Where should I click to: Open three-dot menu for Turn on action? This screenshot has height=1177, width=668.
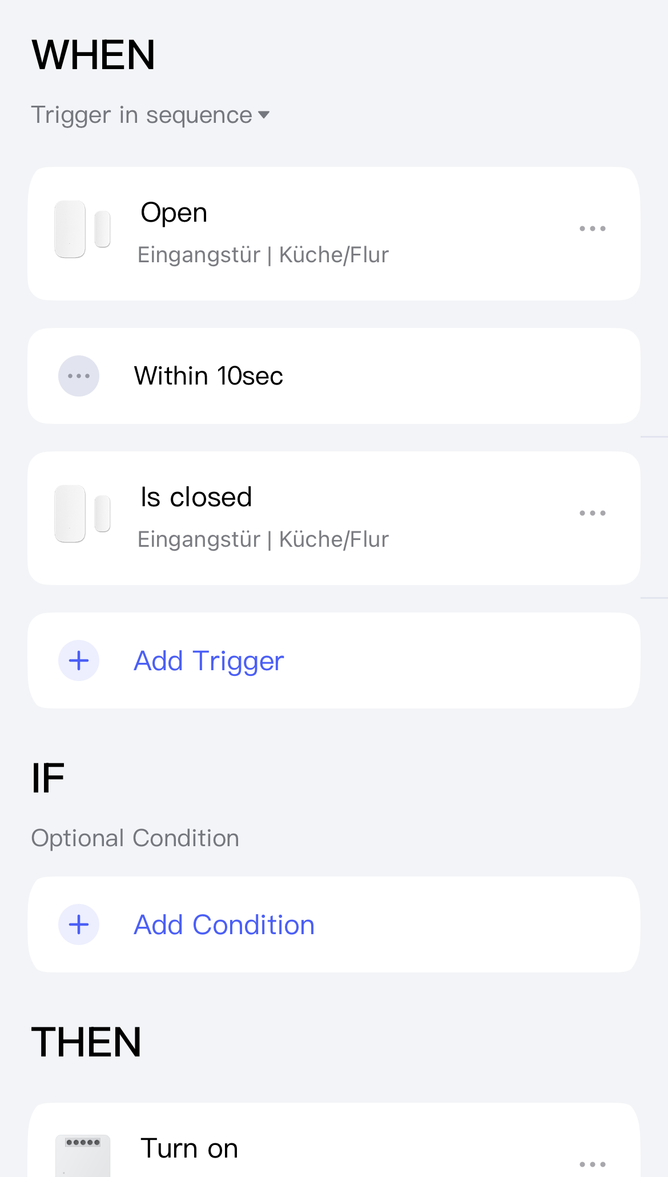[592, 1163]
